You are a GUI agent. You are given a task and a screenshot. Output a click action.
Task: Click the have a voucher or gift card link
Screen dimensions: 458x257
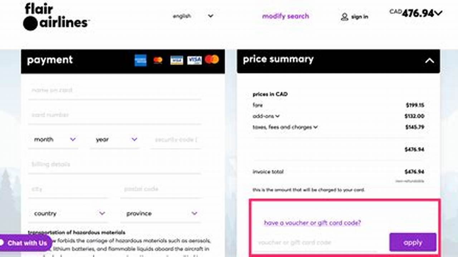pyautogui.click(x=312, y=223)
